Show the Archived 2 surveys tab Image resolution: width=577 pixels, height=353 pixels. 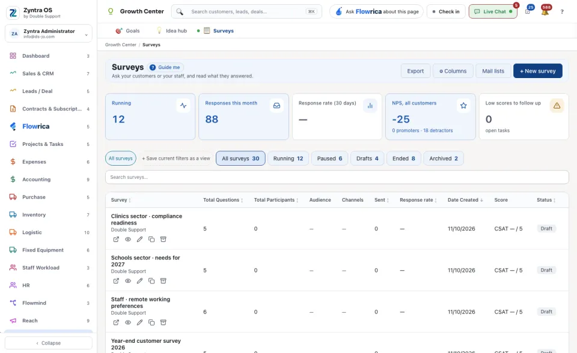click(444, 158)
